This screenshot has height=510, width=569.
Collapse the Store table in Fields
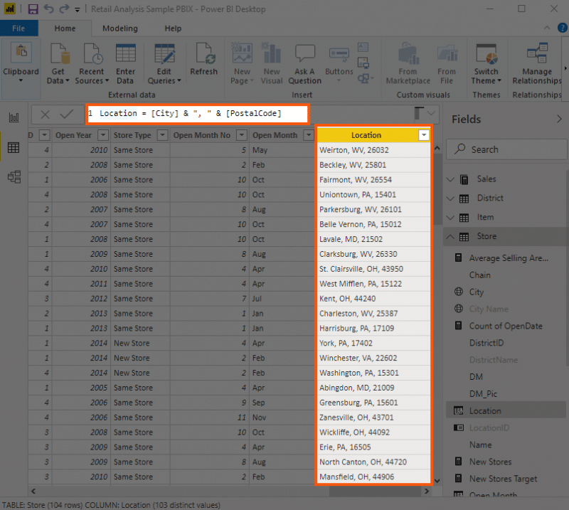click(450, 236)
